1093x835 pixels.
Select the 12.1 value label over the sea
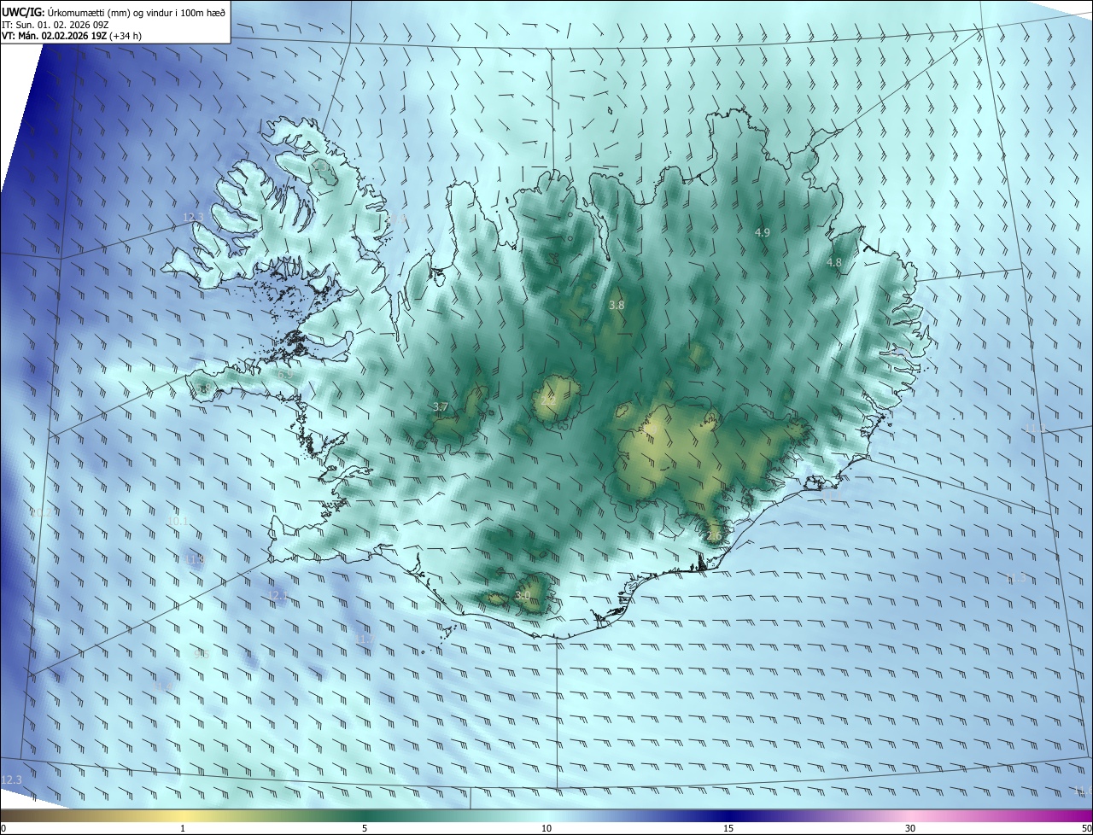coord(278,595)
